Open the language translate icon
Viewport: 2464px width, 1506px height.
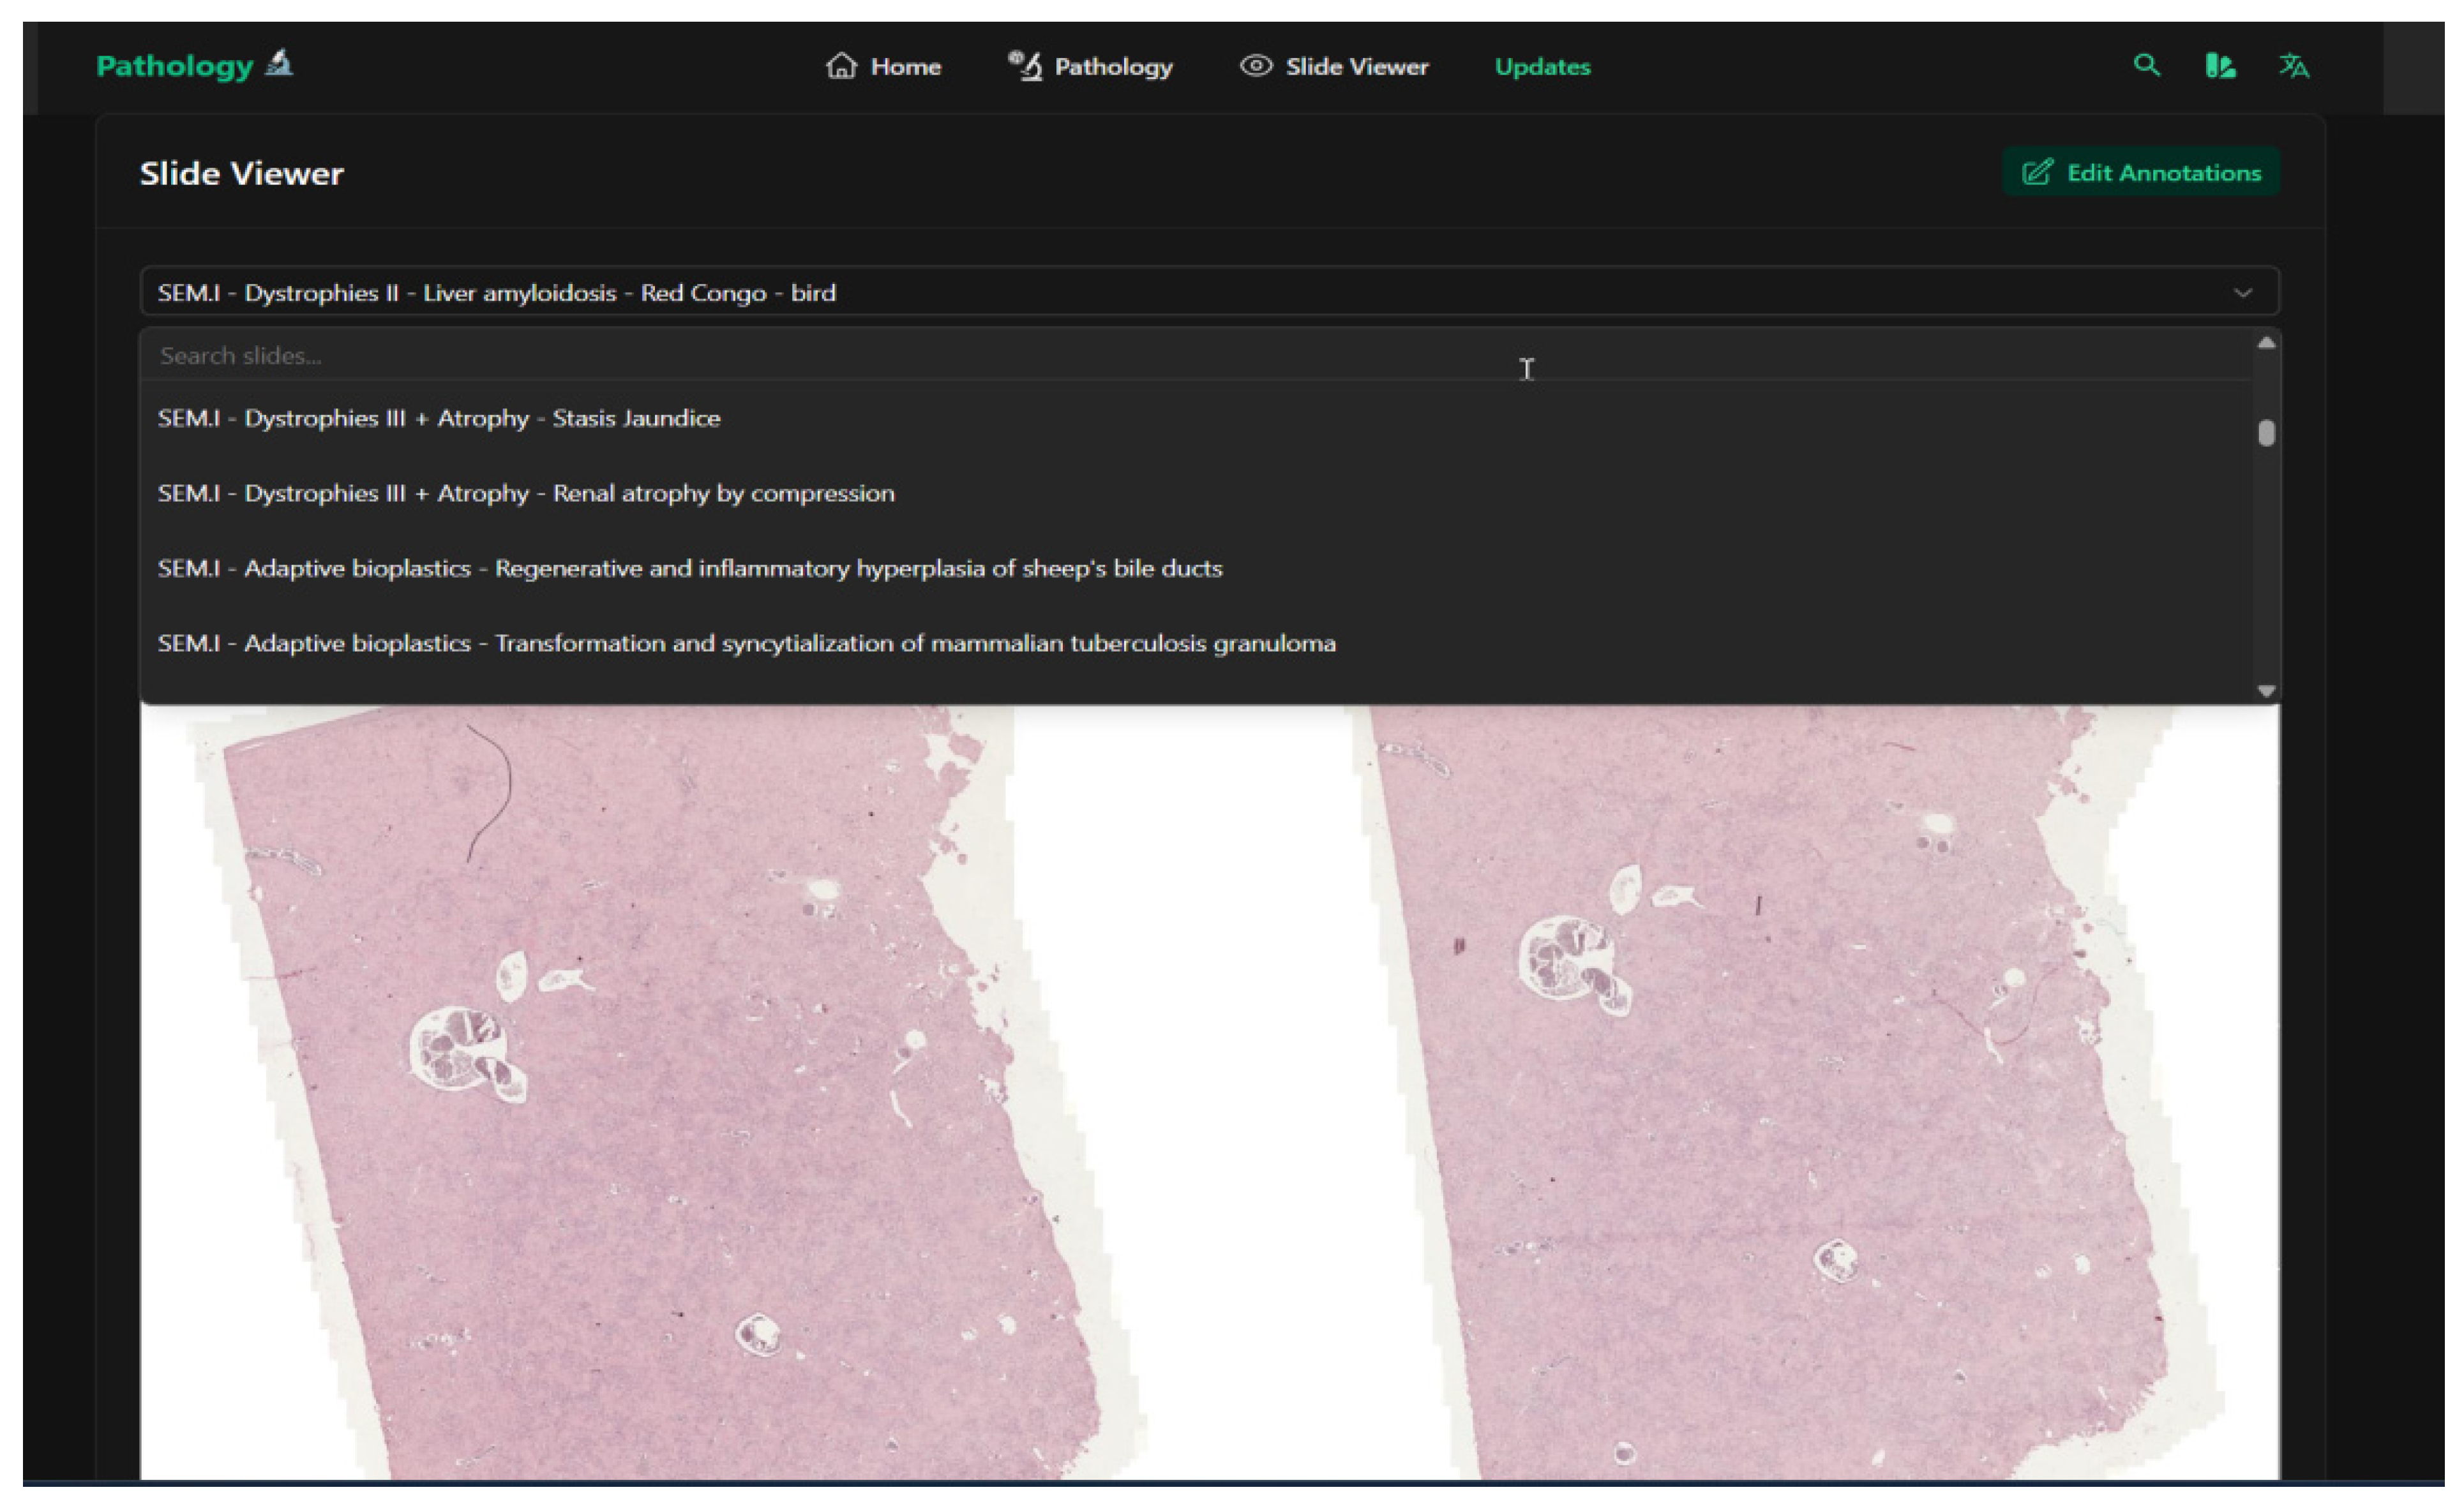point(2294,66)
